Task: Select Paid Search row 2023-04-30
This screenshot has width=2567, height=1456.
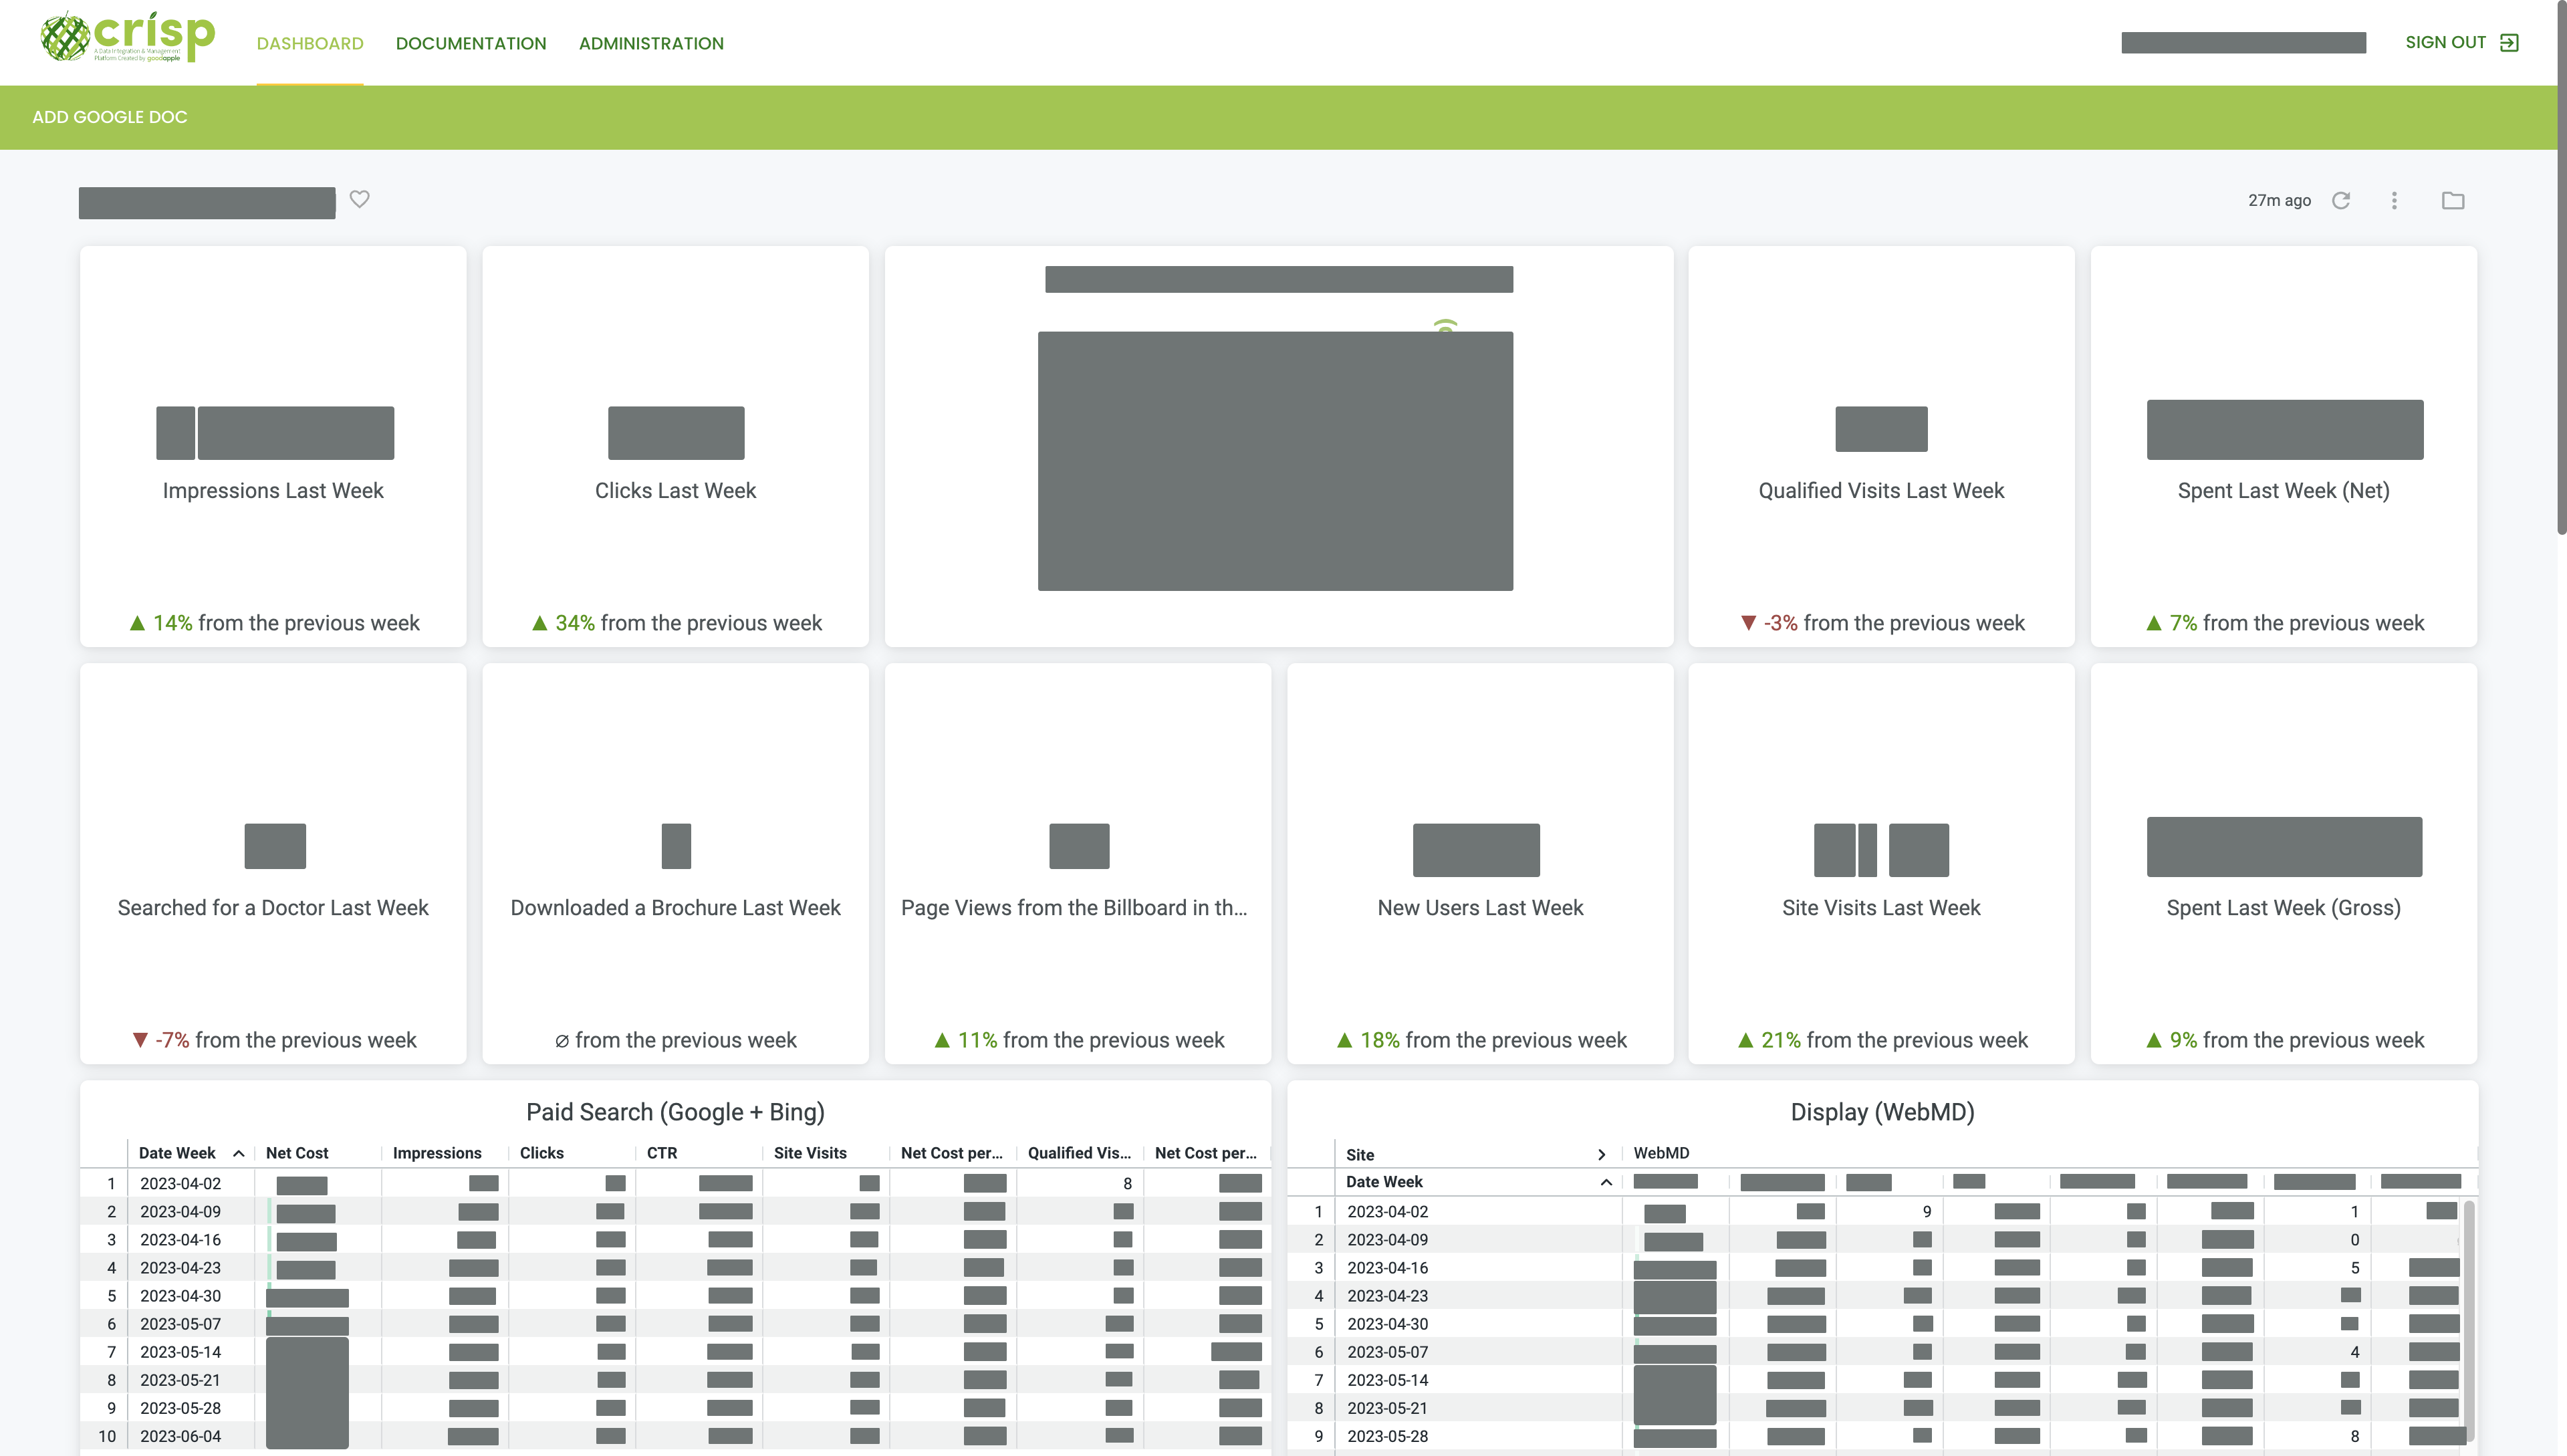Action: pyautogui.click(x=675, y=1295)
